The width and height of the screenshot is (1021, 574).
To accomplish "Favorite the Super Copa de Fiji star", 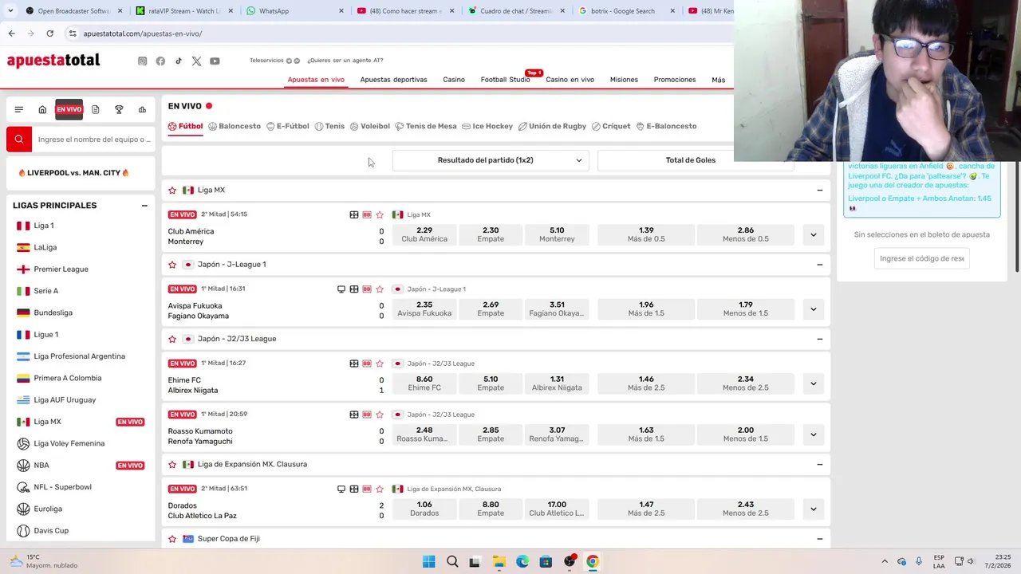I will (172, 539).
